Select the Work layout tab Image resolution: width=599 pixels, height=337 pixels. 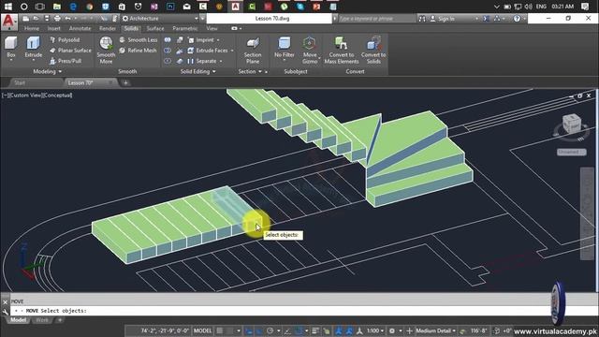[42, 320]
